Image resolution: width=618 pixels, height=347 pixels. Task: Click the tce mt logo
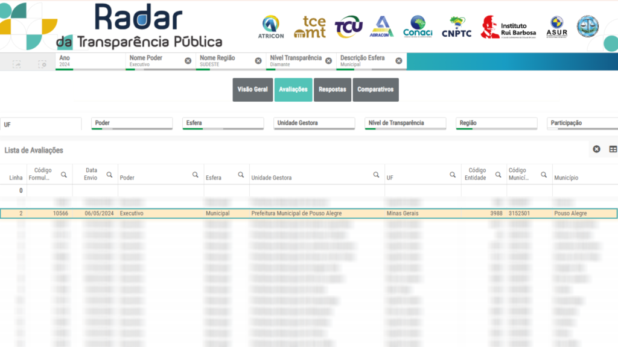(310, 27)
